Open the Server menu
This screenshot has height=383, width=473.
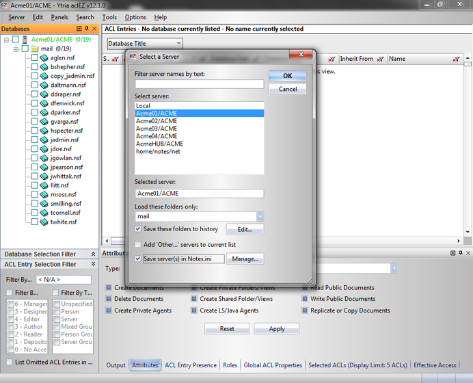click(x=16, y=17)
